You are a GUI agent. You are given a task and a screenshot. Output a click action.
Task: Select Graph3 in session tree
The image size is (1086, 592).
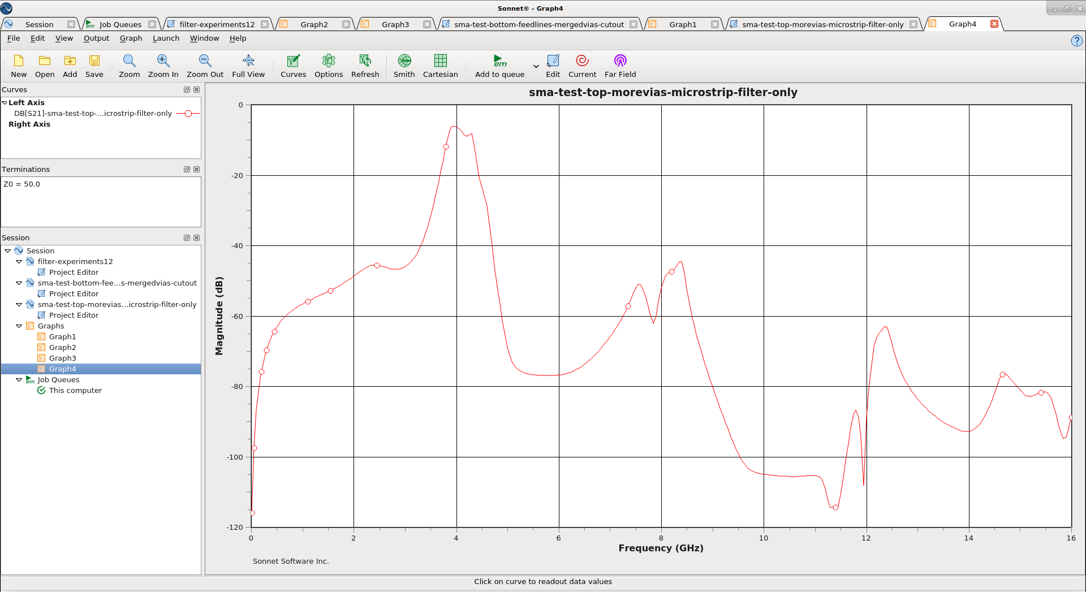[62, 358]
